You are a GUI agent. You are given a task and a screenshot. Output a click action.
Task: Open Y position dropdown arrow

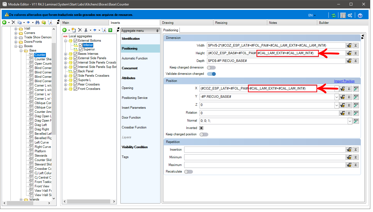click(x=337, y=97)
